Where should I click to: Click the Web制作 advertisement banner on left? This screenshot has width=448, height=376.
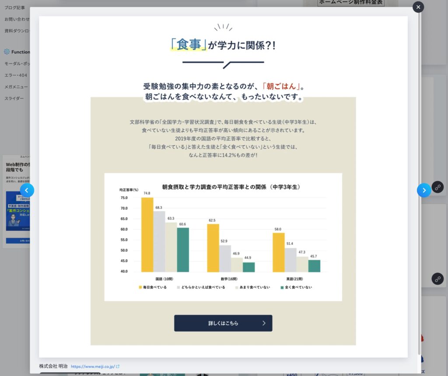click(17, 201)
